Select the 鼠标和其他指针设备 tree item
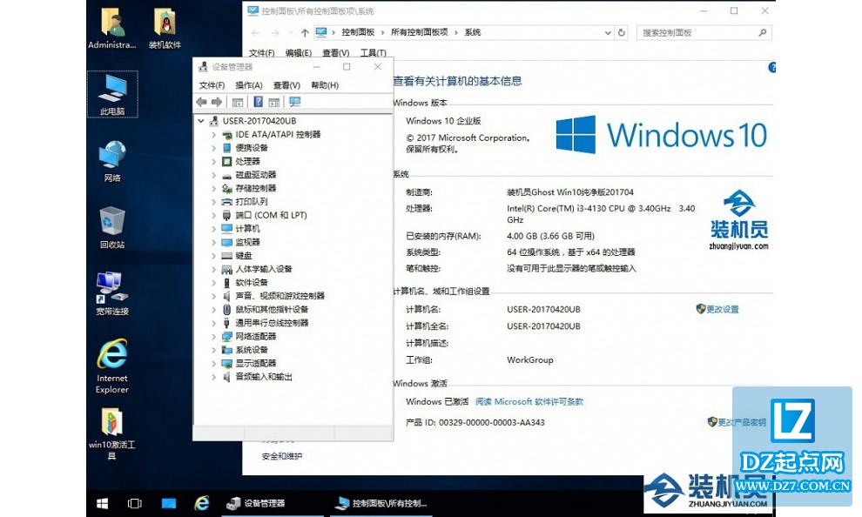Screen dimensions: 862x517 [x=272, y=309]
